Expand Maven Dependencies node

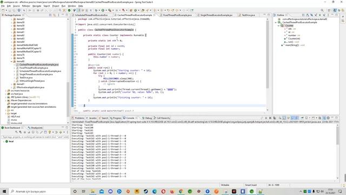pyautogui.click(x=6, y=100)
